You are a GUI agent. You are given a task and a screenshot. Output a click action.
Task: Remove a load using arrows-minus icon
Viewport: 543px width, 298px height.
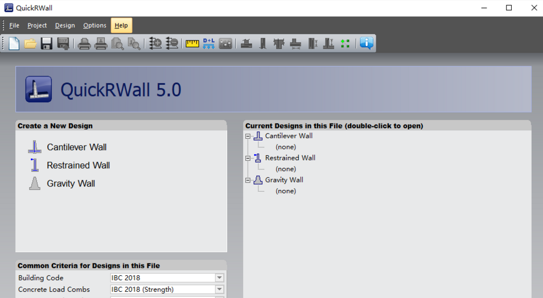click(172, 44)
